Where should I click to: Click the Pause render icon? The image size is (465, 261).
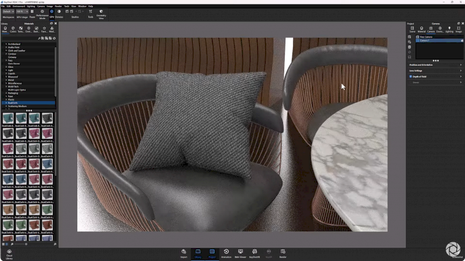pos(32,11)
